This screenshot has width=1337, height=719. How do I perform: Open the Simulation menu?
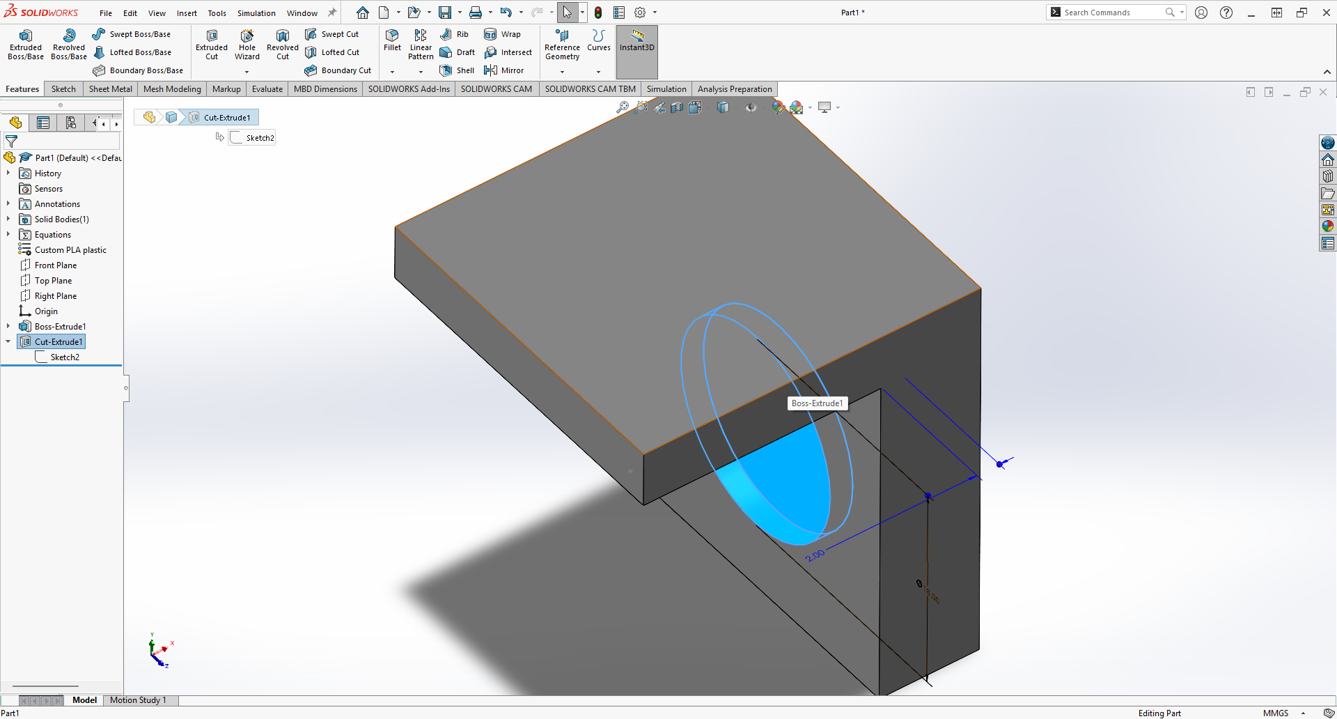256,13
